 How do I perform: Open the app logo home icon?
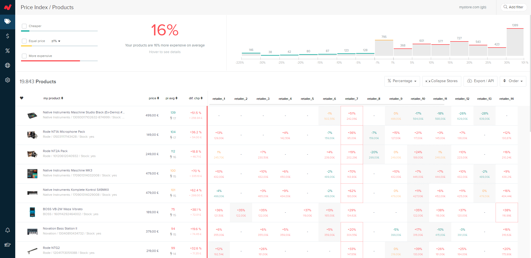coord(7,7)
